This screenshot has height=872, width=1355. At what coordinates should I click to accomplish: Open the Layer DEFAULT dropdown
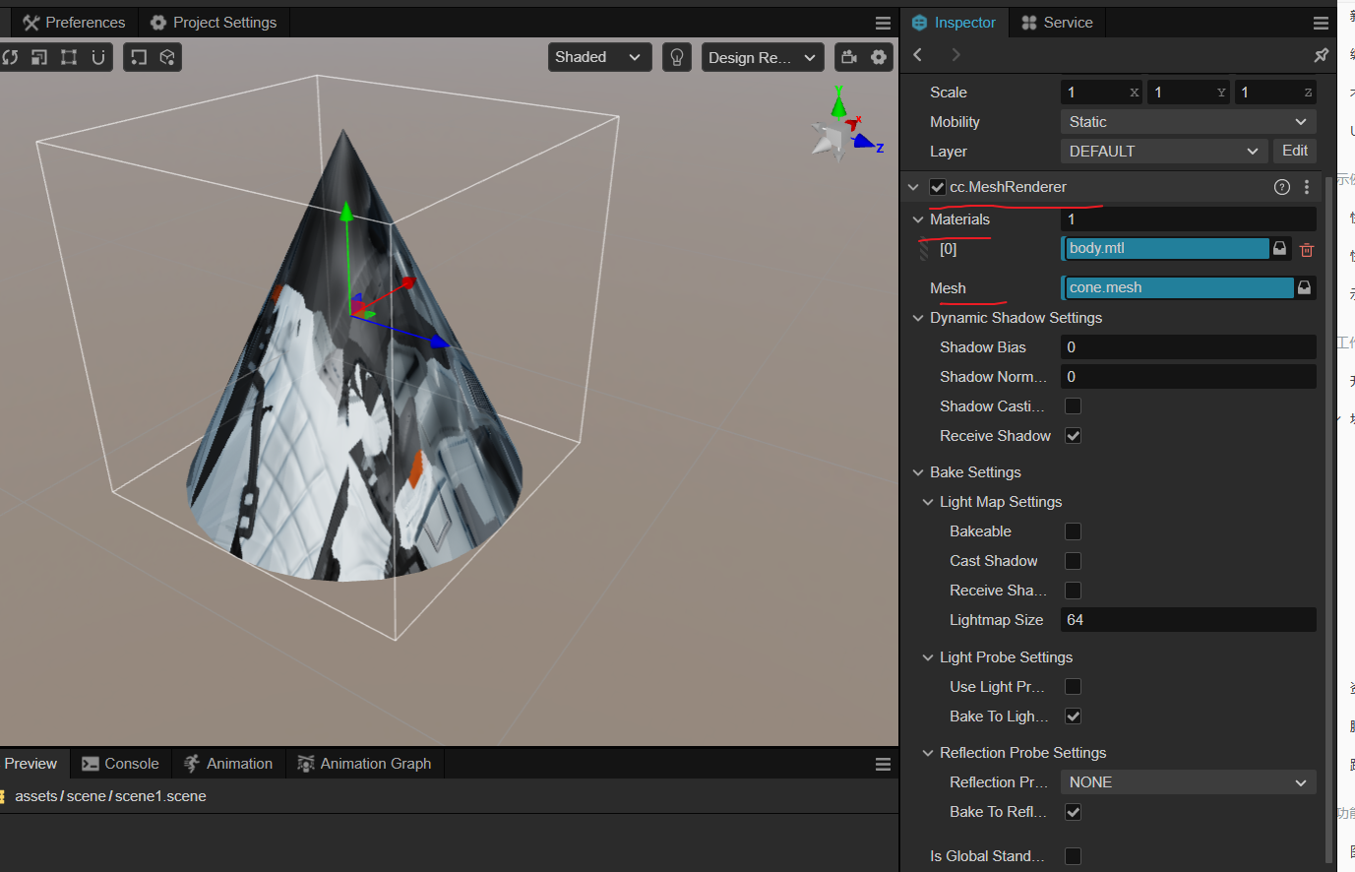point(1163,152)
